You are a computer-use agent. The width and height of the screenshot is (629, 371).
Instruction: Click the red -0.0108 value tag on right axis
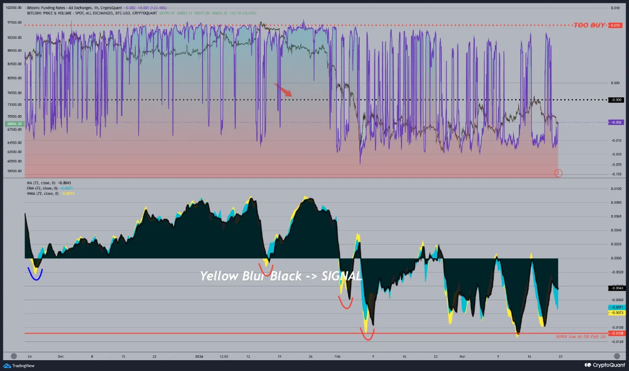pos(617,334)
